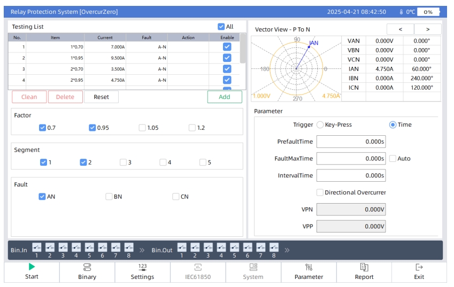Click the Reset button
This screenshot has height=287, width=454.
[x=101, y=97]
